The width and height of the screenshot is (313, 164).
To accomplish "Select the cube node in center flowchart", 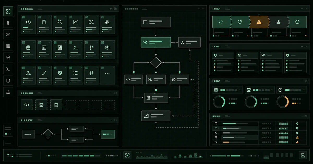I will point(179,79).
